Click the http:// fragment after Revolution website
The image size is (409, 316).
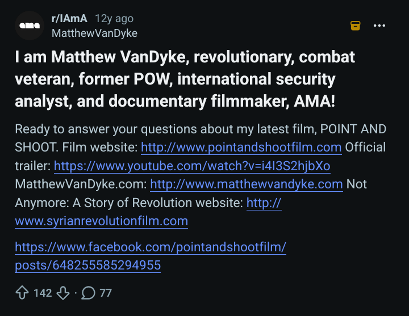pyautogui.click(x=264, y=203)
